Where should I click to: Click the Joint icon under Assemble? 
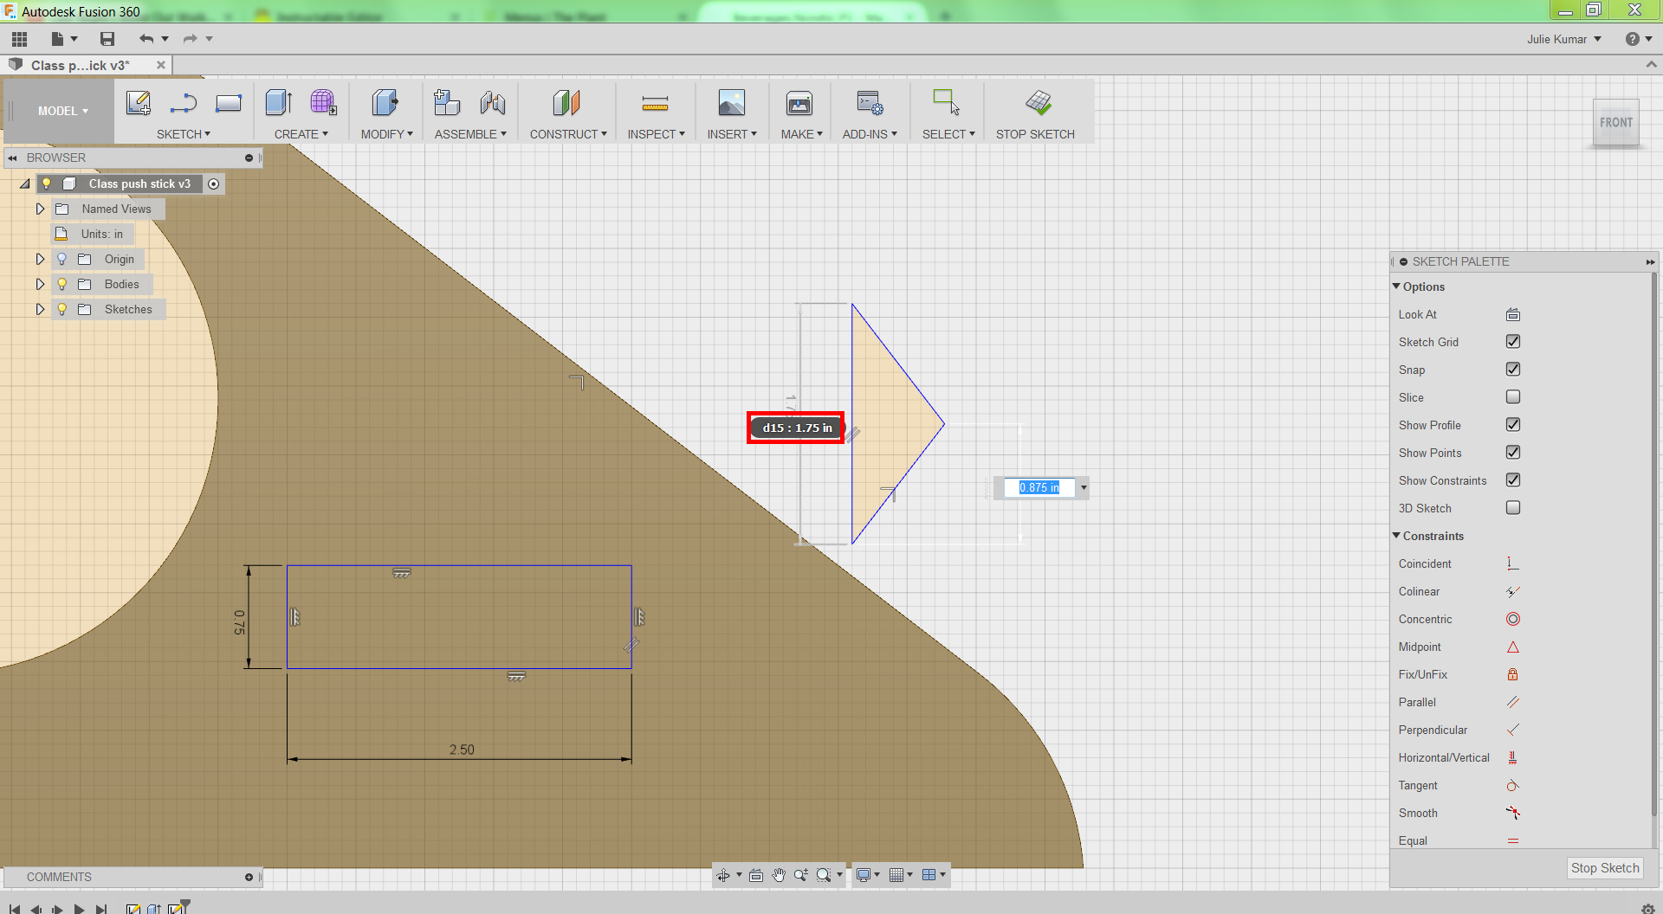493,103
